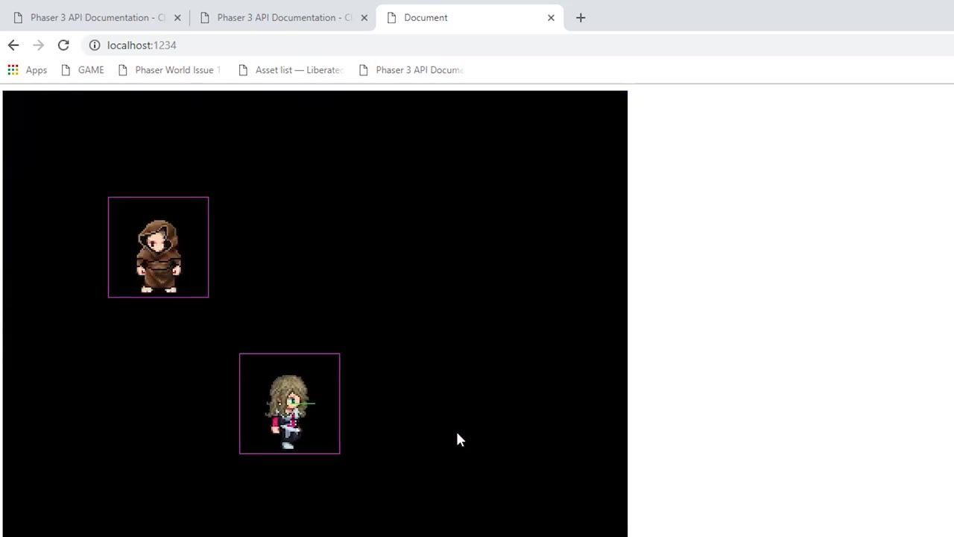Switch to the second Phaser 3 API Documentation tab
954x537 pixels.
283,17
